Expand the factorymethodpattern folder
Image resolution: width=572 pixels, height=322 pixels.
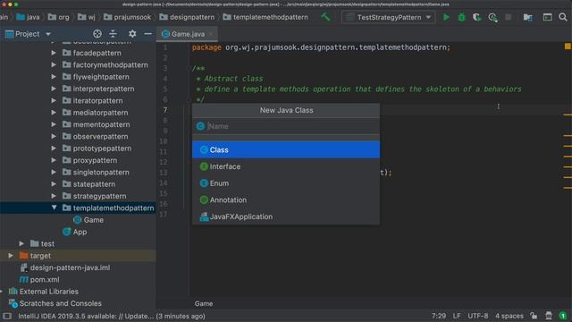(x=54, y=65)
